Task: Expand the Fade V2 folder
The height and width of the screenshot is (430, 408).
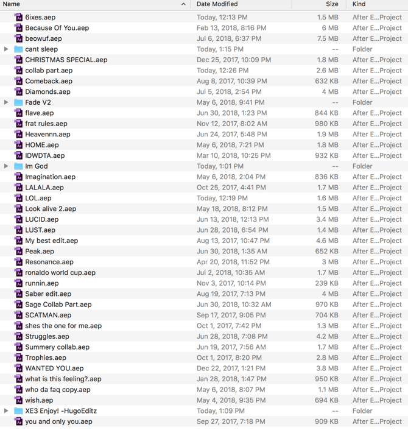Action: pos(6,102)
